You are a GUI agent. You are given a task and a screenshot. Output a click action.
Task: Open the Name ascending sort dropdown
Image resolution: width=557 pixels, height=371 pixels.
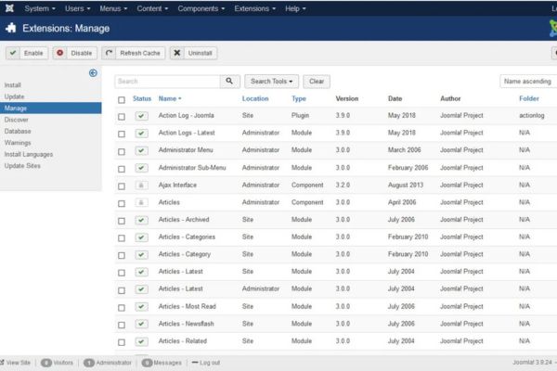pyautogui.click(x=527, y=82)
